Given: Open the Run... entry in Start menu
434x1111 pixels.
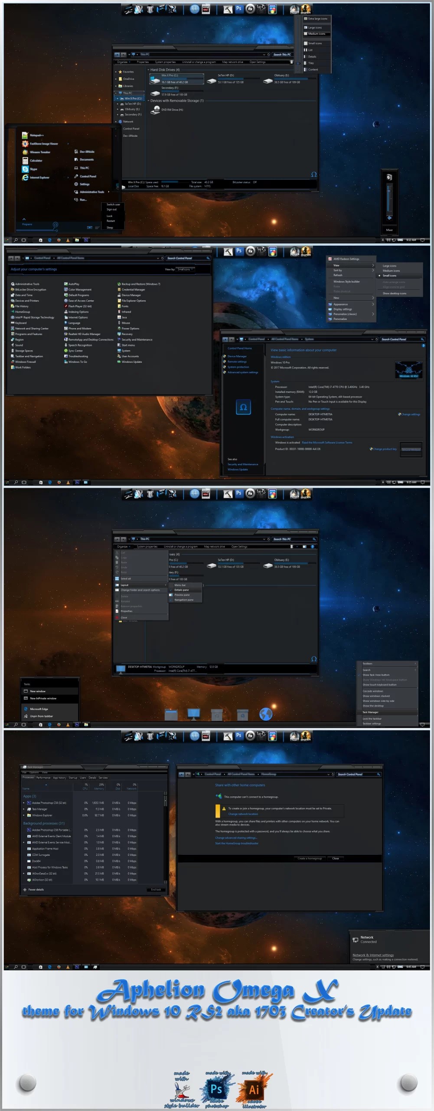Looking at the screenshot, I should coord(80,200).
